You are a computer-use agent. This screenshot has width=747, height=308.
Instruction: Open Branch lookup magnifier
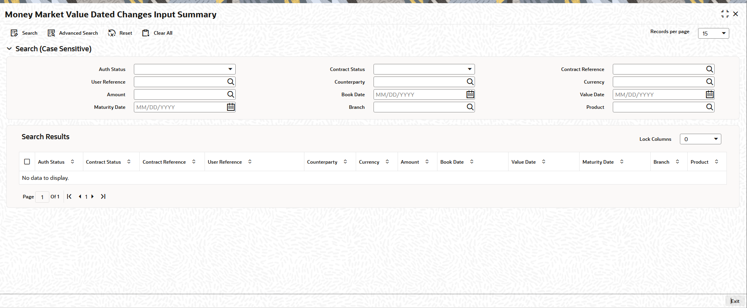[470, 107]
